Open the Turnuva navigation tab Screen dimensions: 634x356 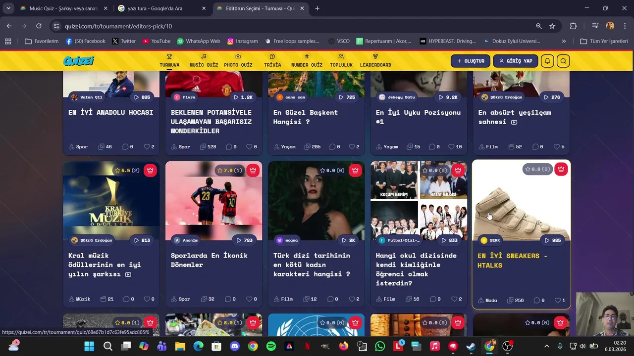click(x=169, y=61)
